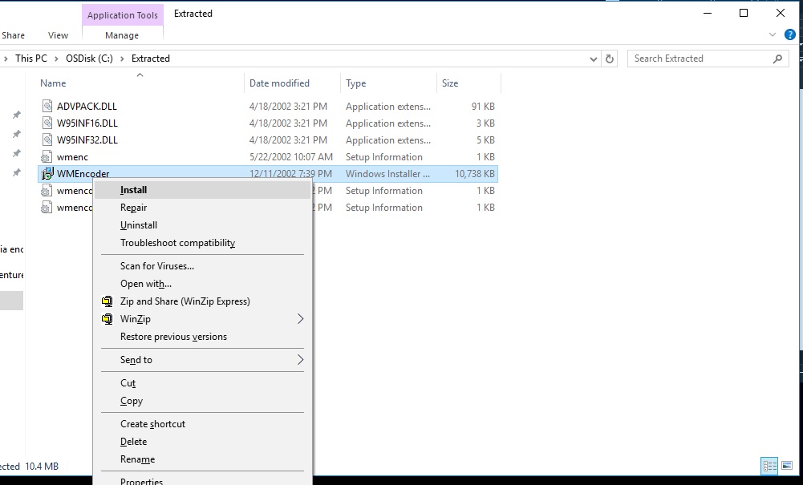Switch to the View ribbon tab
803x485 pixels.
pyautogui.click(x=57, y=34)
